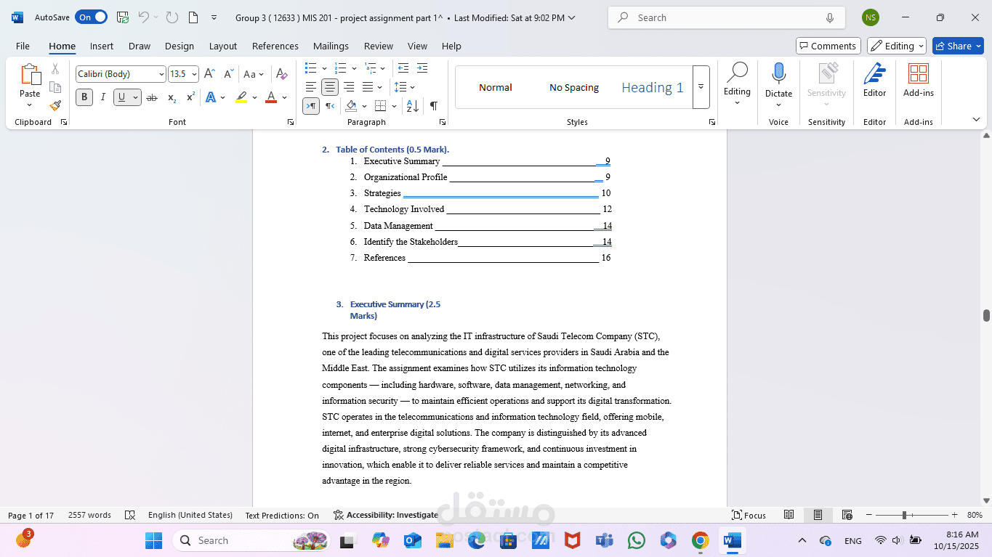Toggle Bold formatting
The width and height of the screenshot is (992, 557).
(84, 97)
